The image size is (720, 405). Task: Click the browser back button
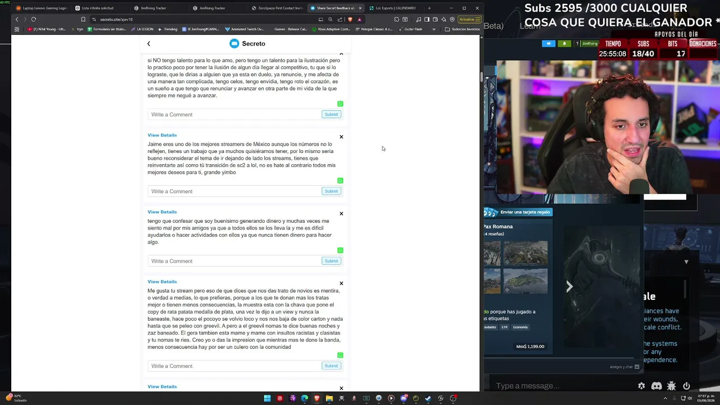(17, 19)
